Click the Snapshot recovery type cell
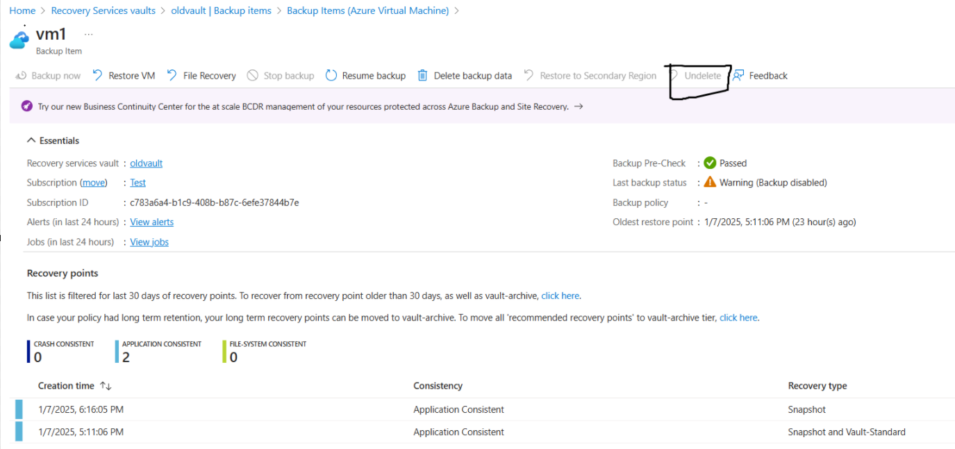 [x=807, y=409]
